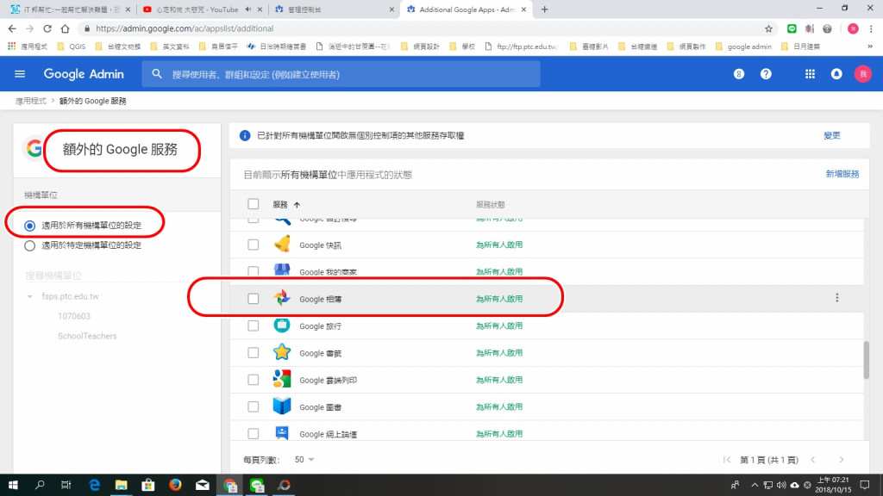Open the QGIS bookmark folder
883x496 pixels.
tap(72, 46)
